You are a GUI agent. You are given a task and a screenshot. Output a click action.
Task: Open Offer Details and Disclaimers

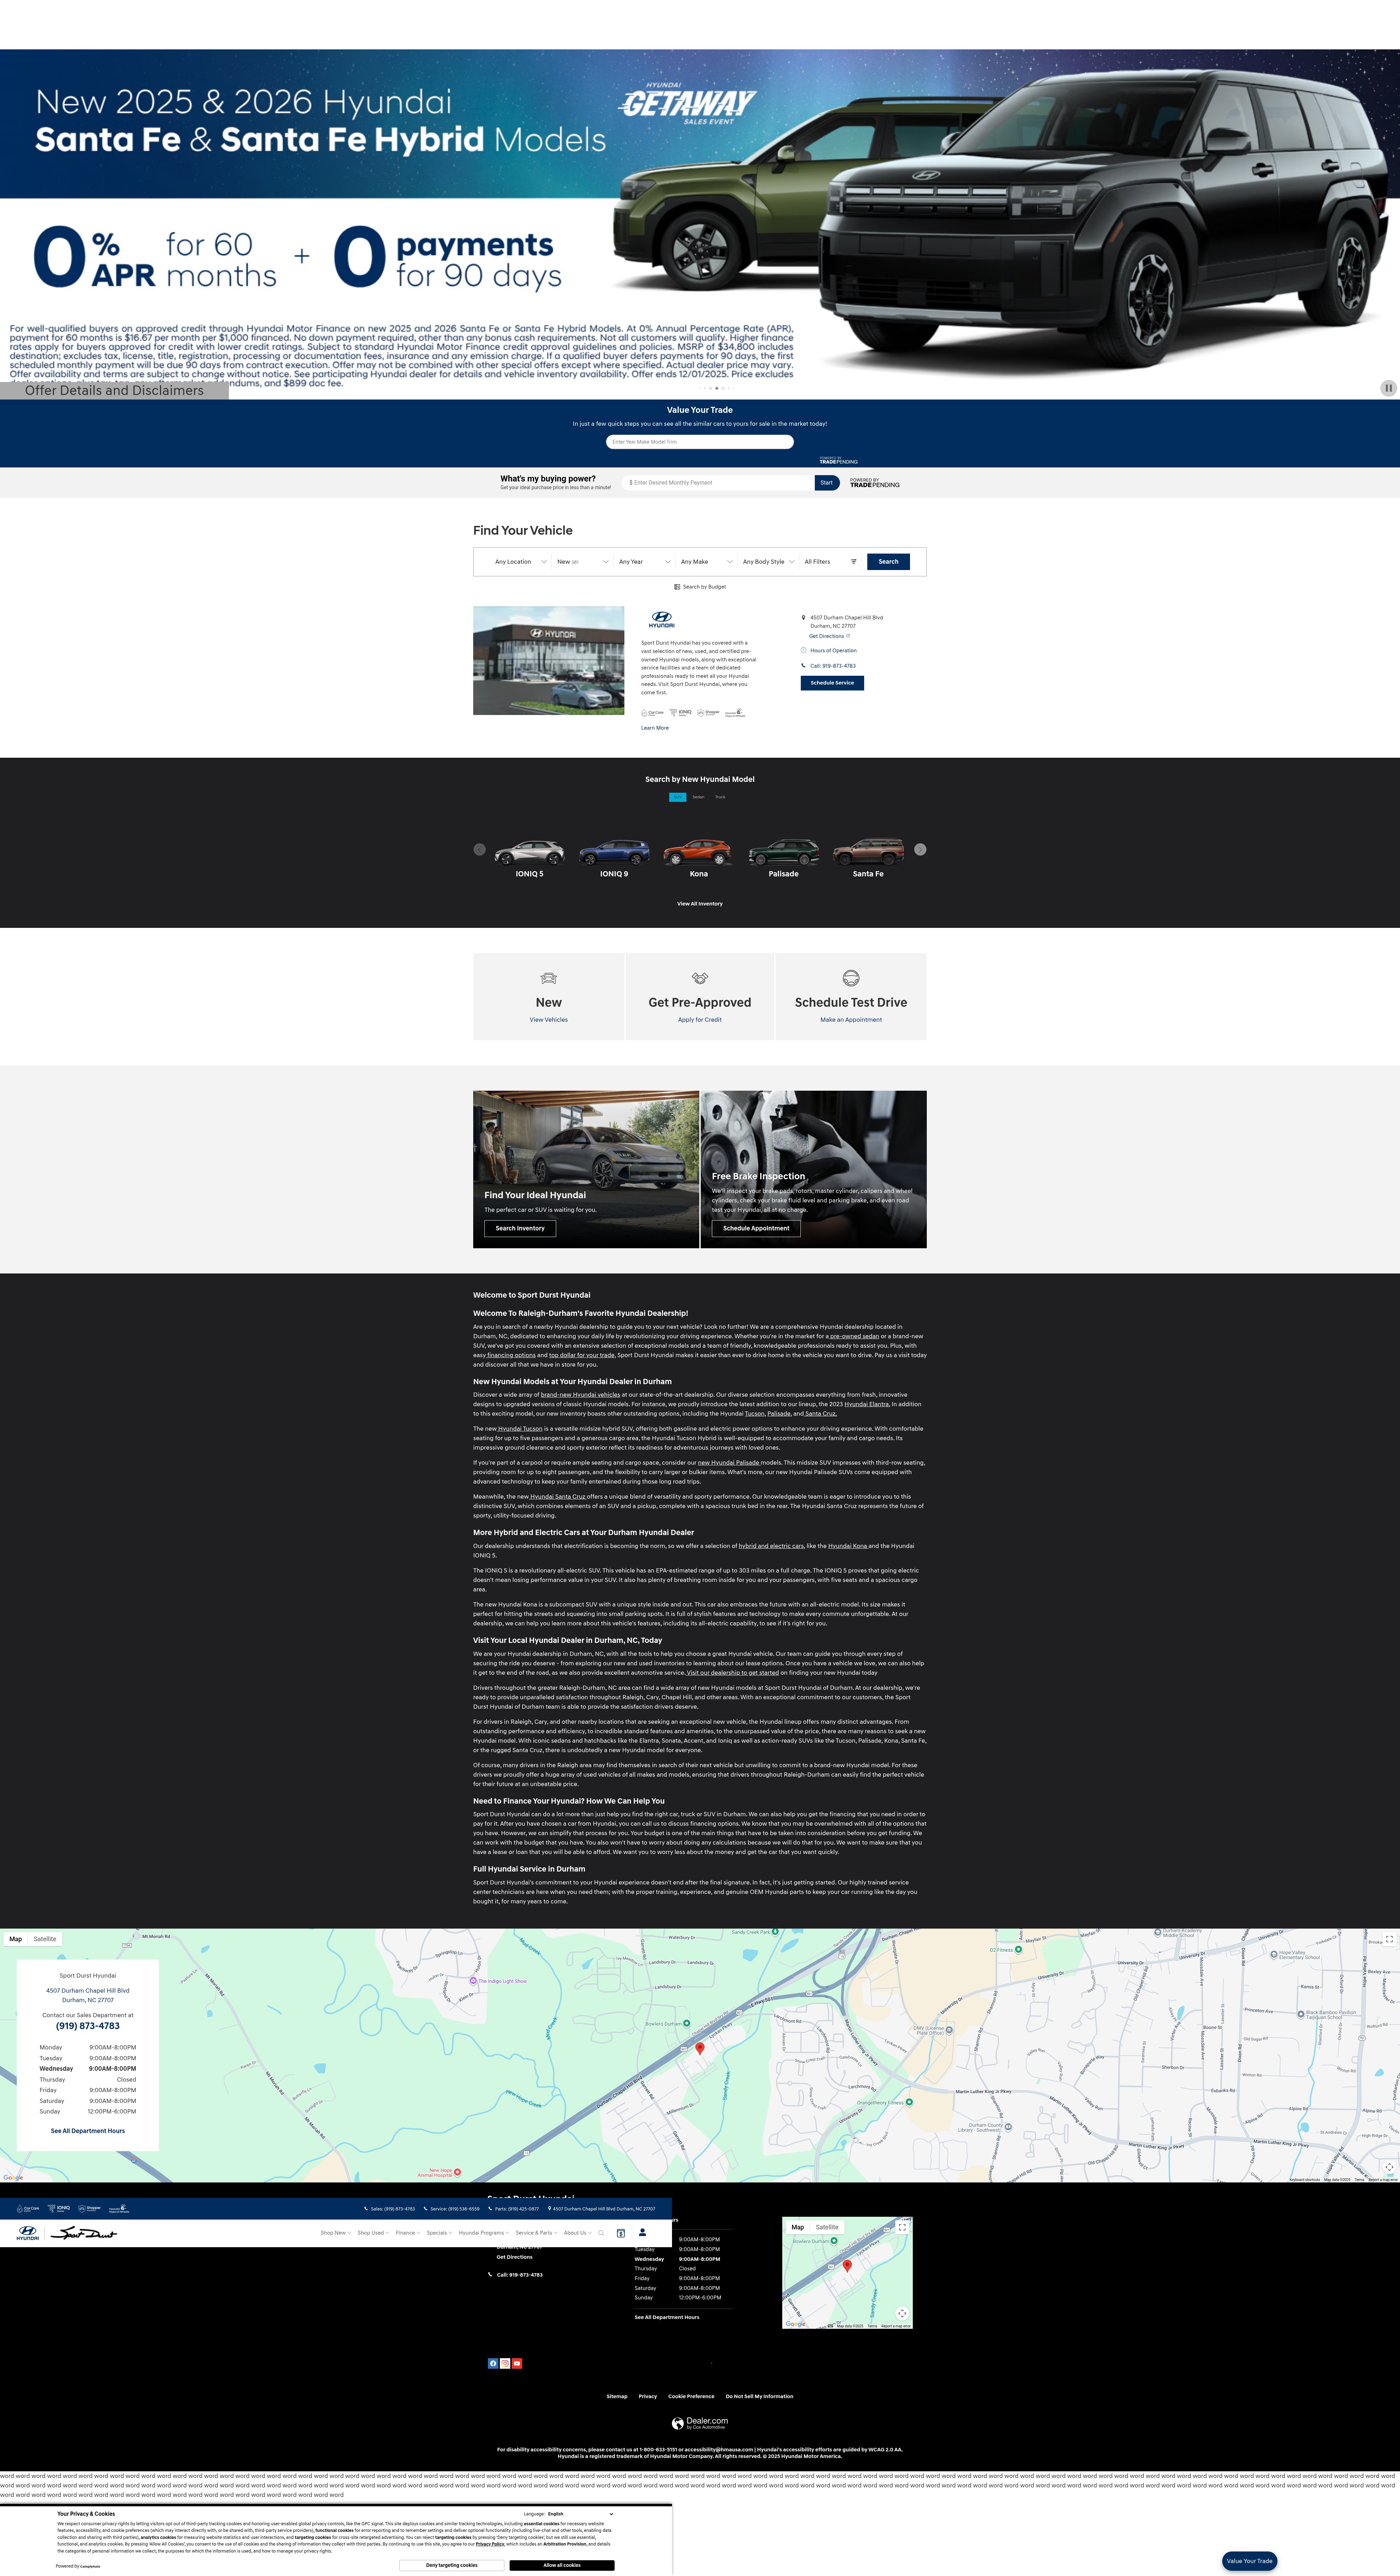114,391
